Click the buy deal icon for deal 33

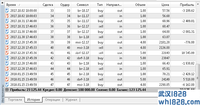7,10
